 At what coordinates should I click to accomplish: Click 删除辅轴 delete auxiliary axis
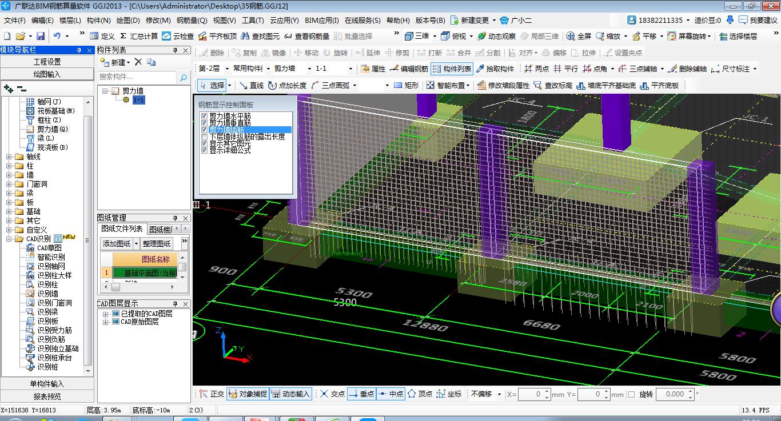point(687,69)
